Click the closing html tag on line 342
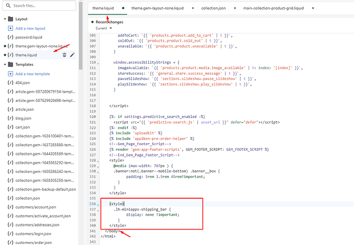Image resolution: width=354 pixels, height=245 pixels. tap(108, 236)
